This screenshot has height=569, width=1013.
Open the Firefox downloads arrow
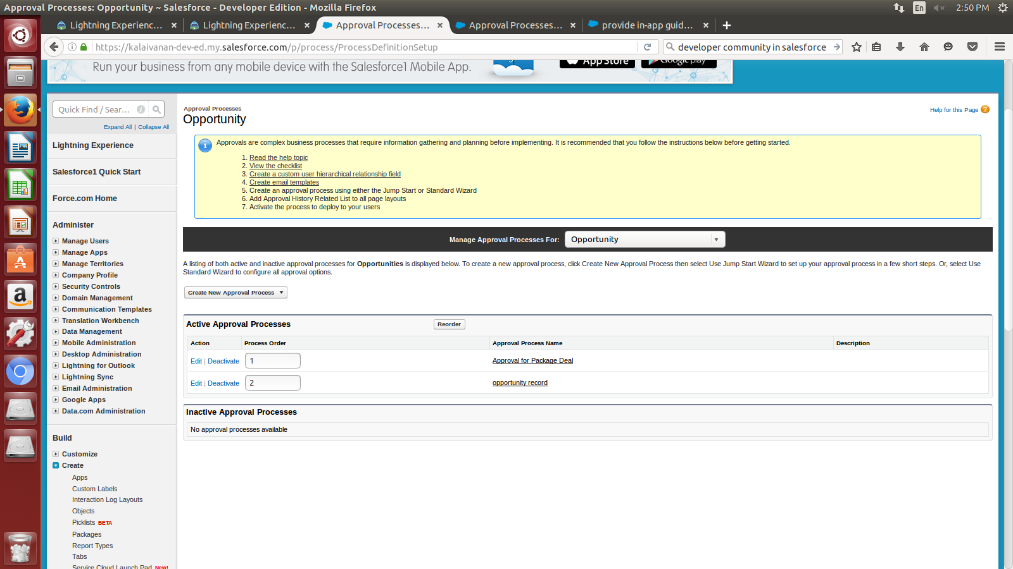(900, 47)
